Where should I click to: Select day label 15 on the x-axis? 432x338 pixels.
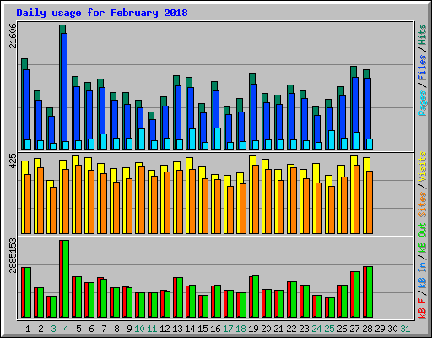[202, 329]
